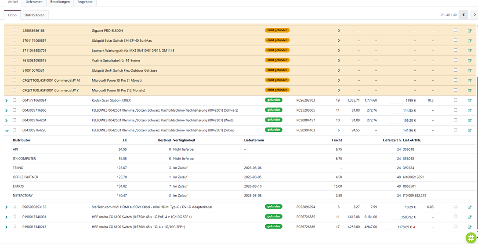Open external link for Gigaset PRO SL800H

(x=470, y=31)
